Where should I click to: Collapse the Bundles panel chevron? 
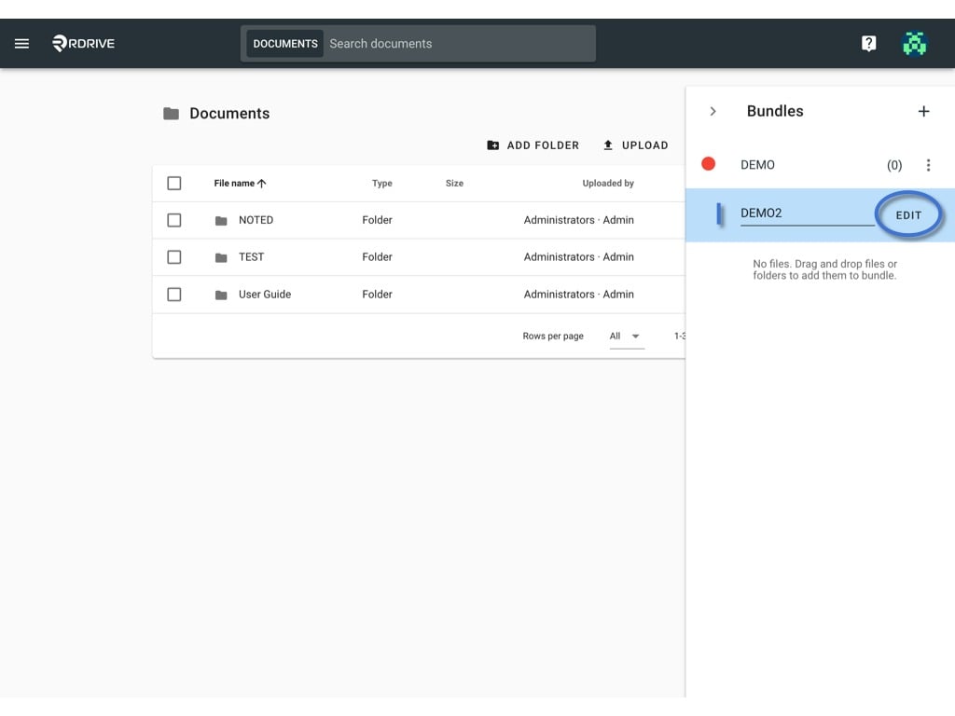point(713,112)
